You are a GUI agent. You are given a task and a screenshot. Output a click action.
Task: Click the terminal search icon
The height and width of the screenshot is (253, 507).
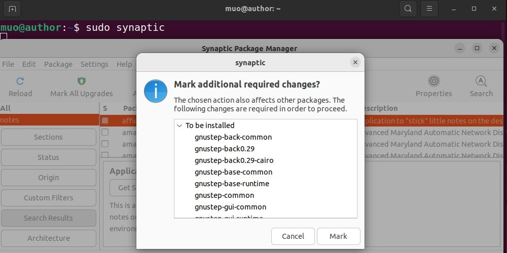(407, 9)
